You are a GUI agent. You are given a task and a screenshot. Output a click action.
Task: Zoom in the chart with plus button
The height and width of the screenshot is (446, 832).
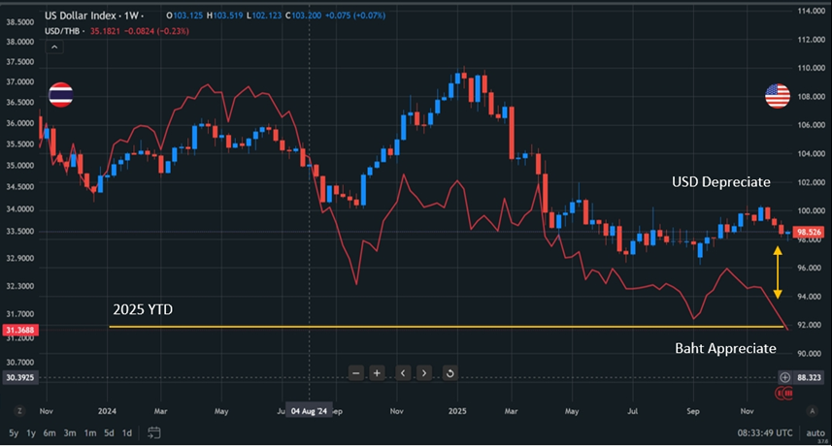[378, 372]
